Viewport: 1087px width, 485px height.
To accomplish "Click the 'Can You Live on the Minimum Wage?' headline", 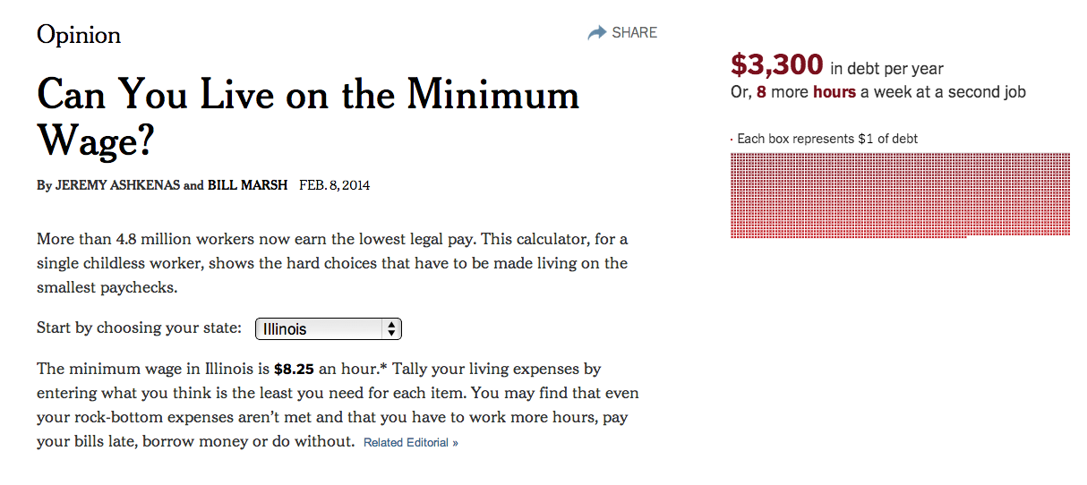I will tap(307, 116).
